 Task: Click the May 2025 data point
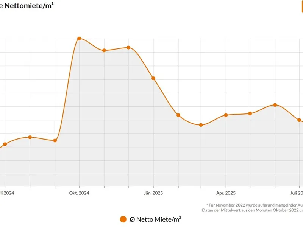coord(250,113)
